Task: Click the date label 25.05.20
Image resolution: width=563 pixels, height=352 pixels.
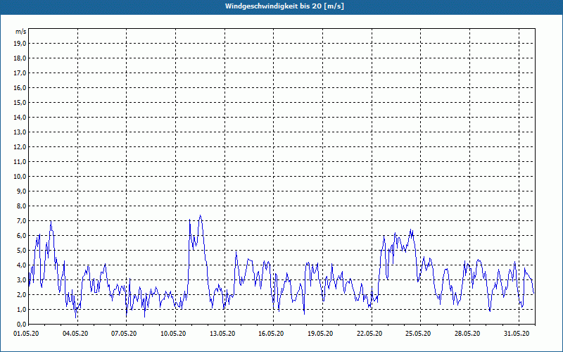Action: [418, 334]
